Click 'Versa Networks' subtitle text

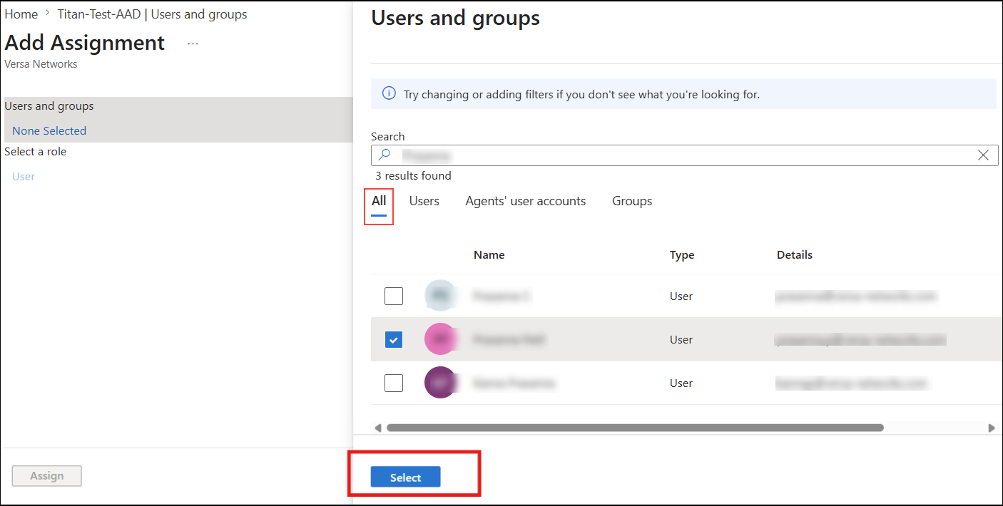[x=41, y=64]
